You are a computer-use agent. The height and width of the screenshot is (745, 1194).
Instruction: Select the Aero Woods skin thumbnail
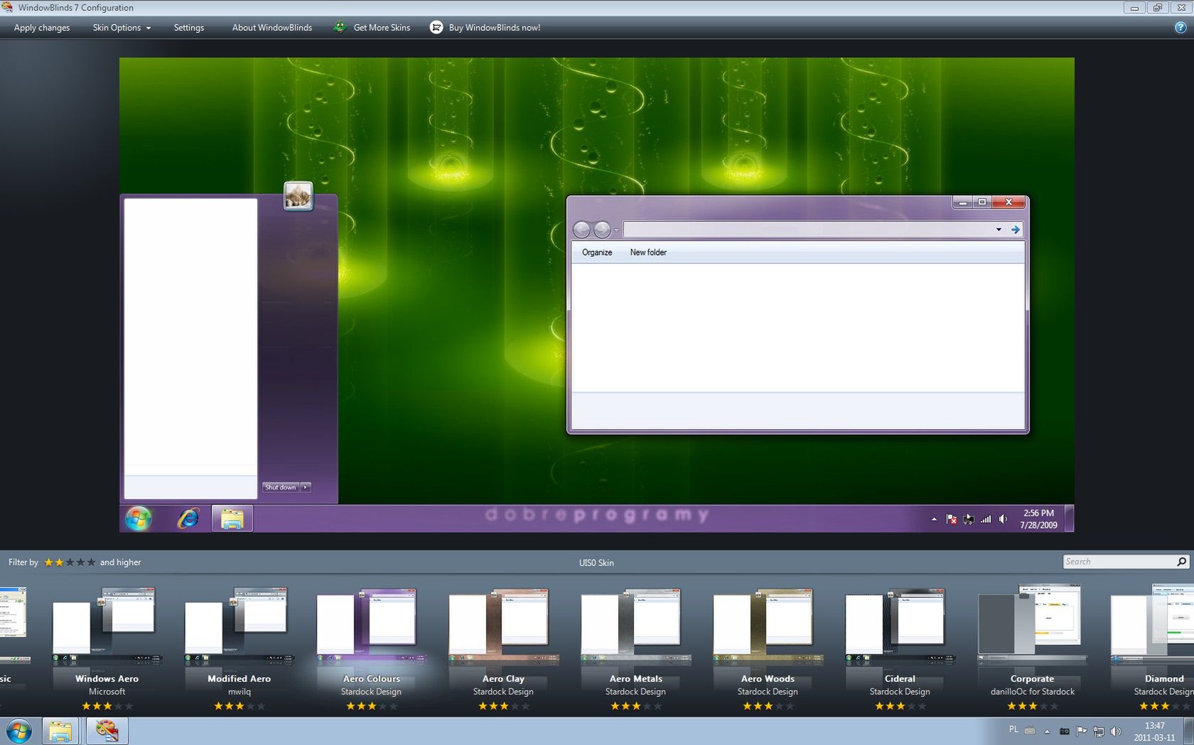click(x=768, y=626)
